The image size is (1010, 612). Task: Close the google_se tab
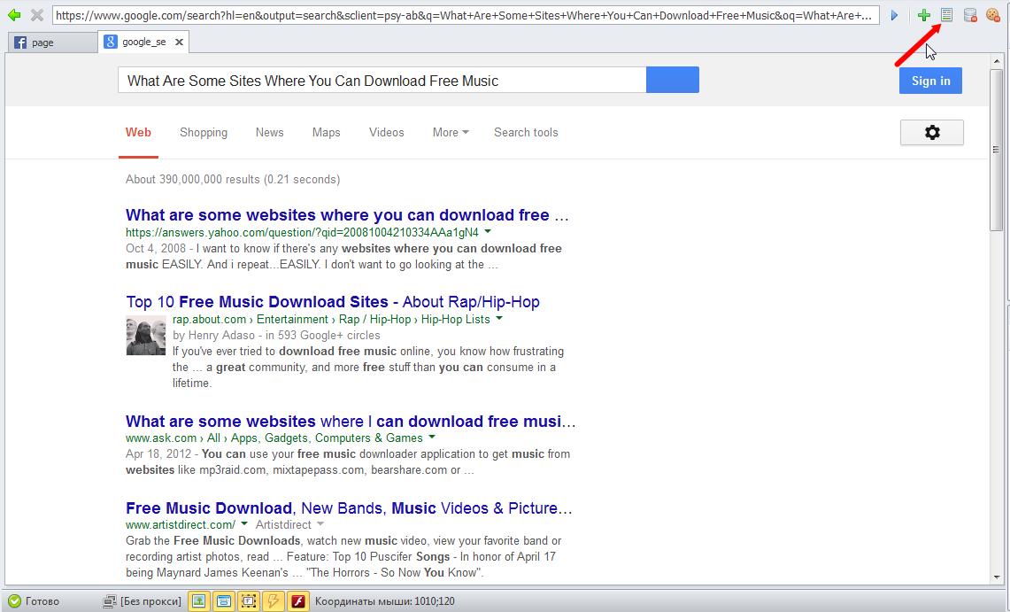(179, 42)
